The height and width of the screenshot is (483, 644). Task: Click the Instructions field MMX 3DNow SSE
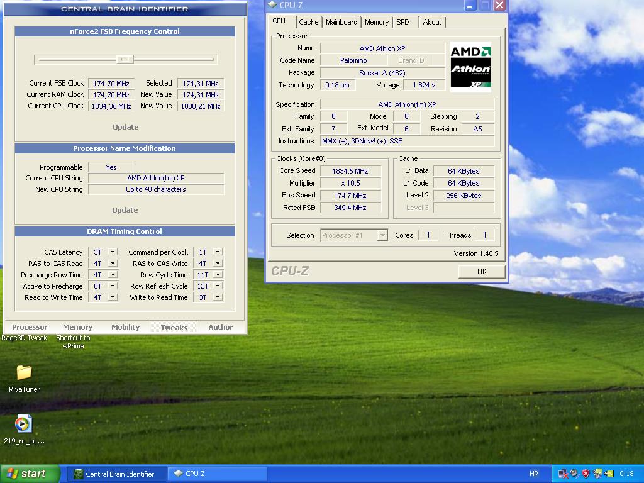407,141
